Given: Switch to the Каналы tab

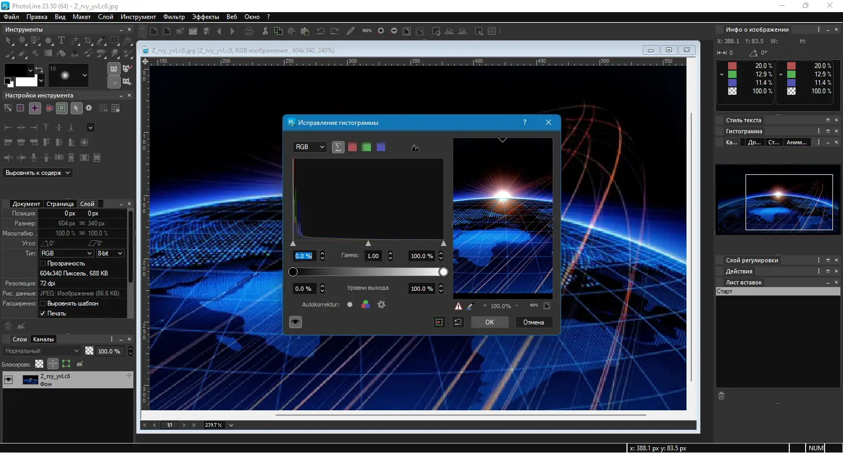Looking at the screenshot, I should click(43, 339).
